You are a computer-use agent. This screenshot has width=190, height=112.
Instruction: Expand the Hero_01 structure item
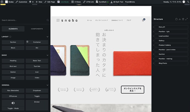153,27
